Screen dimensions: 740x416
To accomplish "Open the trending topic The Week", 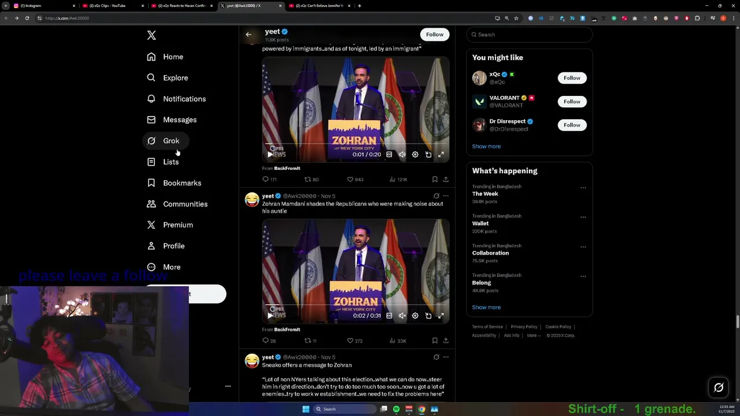I will tap(485, 194).
